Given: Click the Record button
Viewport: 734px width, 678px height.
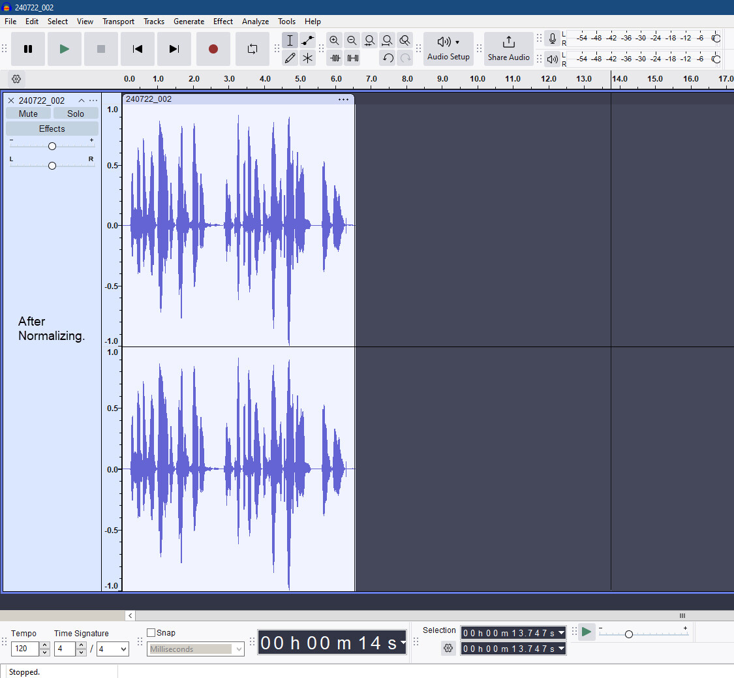Looking at the screenshot, I should click(x=213, y=49).
